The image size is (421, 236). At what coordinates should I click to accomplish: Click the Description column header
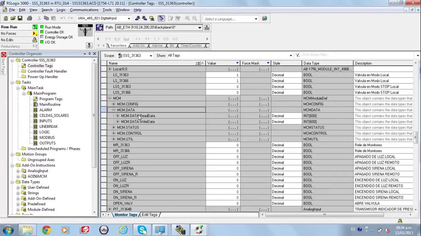[383, 63]
